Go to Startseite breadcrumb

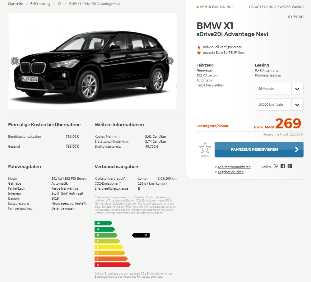(x=16, y=4)
